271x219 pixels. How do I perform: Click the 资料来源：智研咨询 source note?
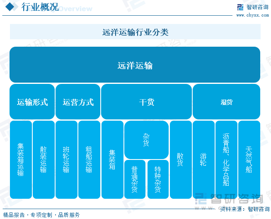point(245,209)
